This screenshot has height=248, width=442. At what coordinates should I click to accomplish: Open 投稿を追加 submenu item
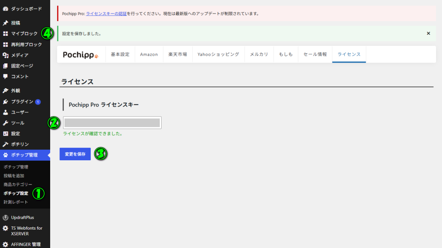click(14, 176)
